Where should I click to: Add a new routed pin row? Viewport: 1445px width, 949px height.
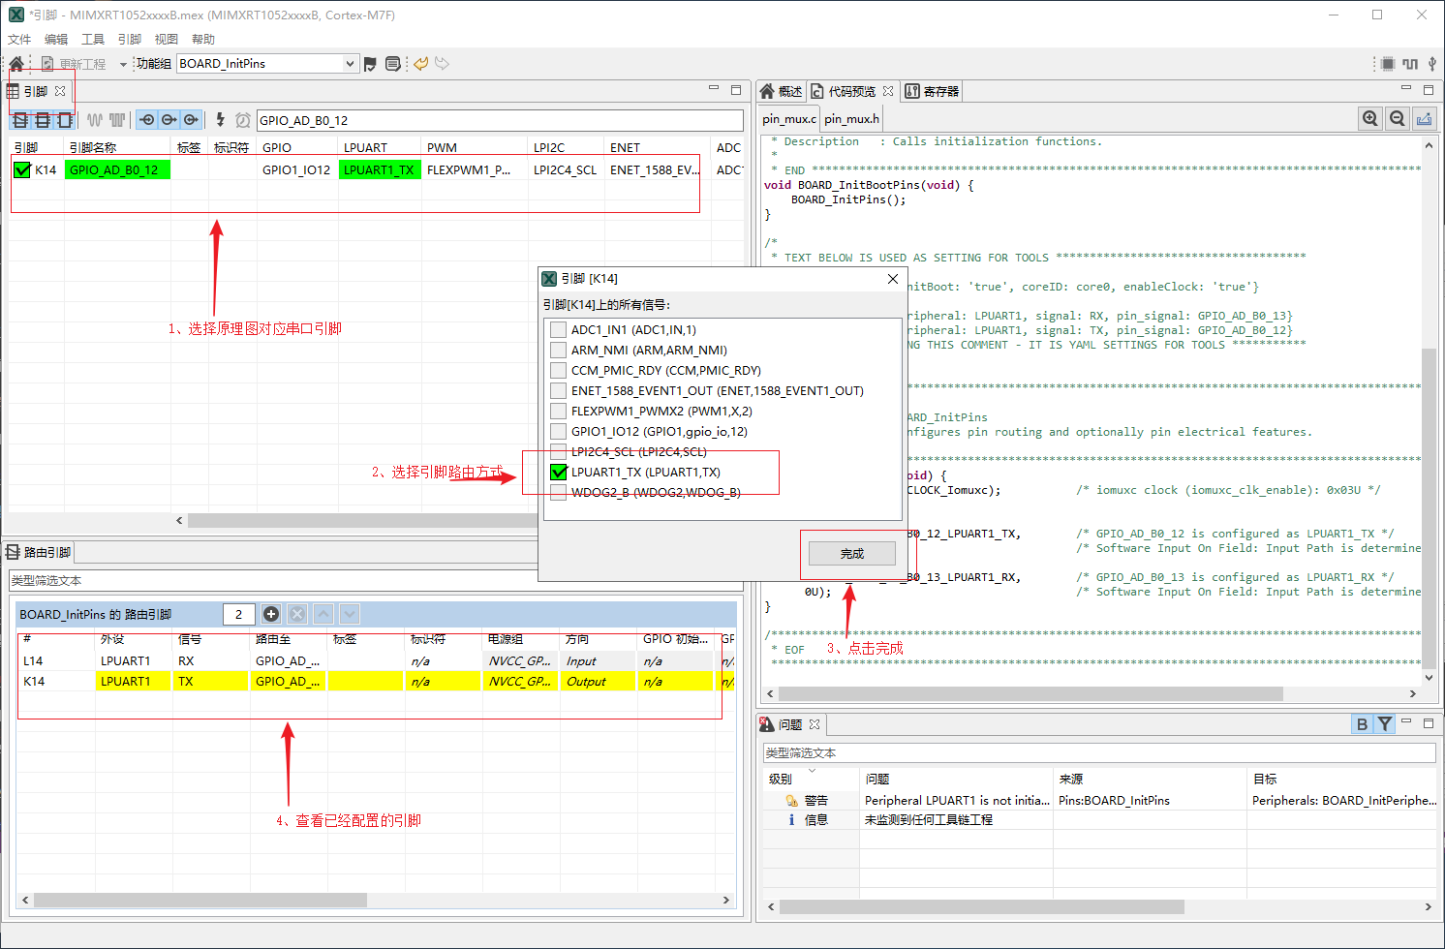coord(271,614)
